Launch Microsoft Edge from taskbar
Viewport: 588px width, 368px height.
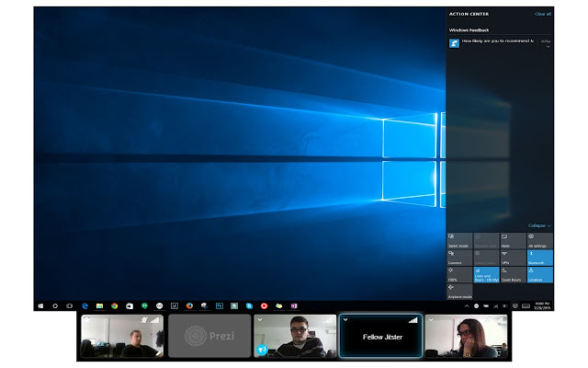tap(85, 306)
